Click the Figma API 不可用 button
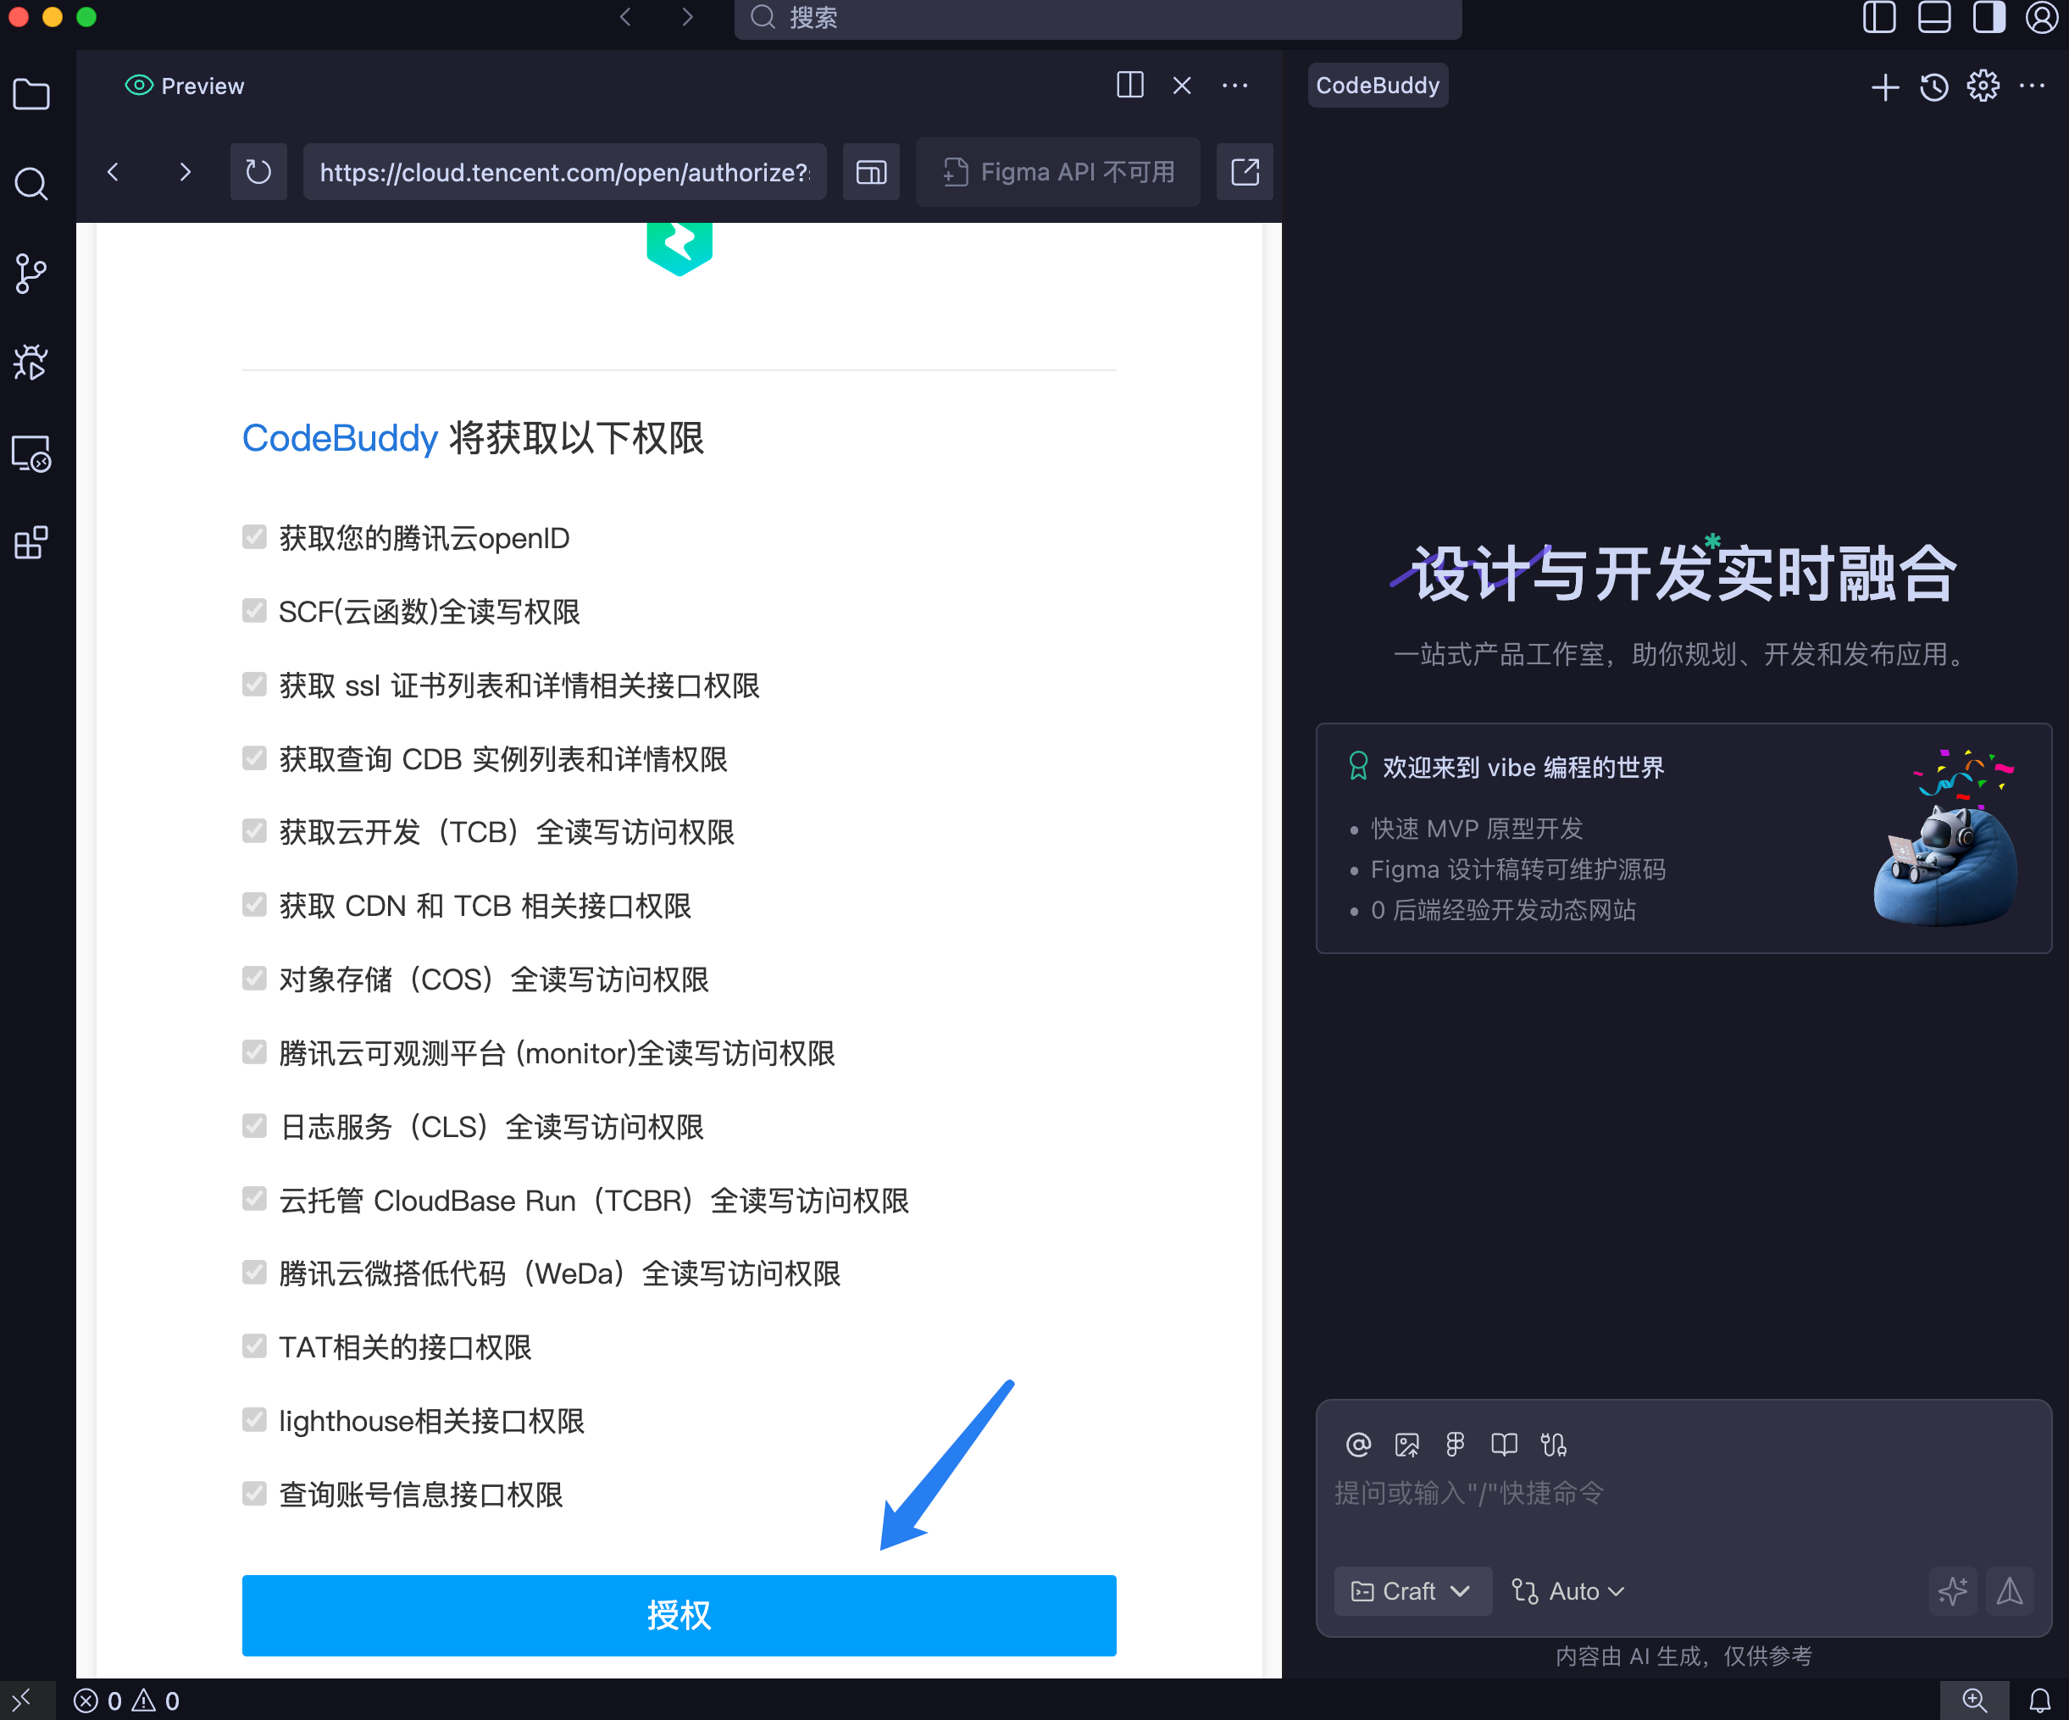Image resolution: width=2069 pixels, height=1720 pixels. click(1057, 171)
